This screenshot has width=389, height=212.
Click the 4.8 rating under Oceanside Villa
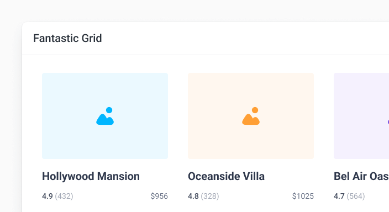[193, 196]
